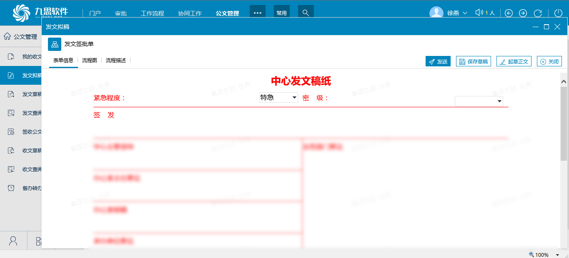Click the speaker online users icon
This screenshot has width=569, height=258.
pos(479,13)
